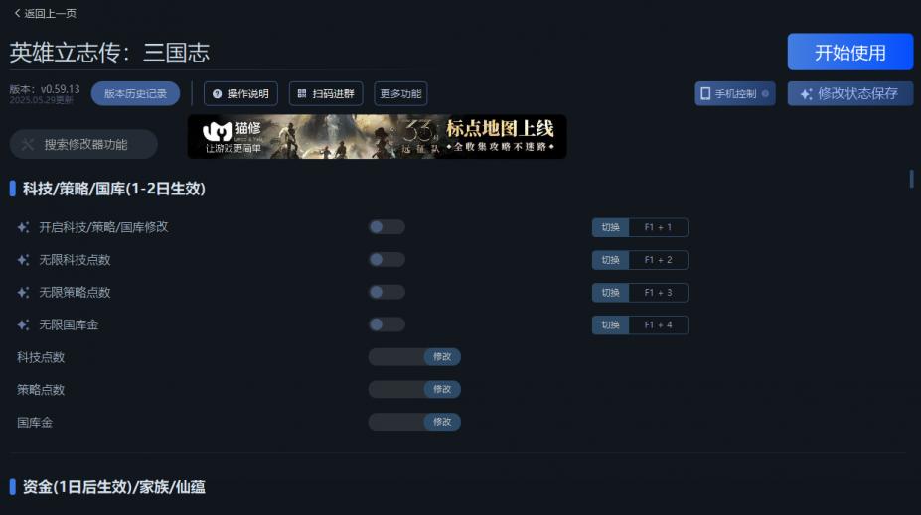Click the search icon in the search box

coord(27,144)
